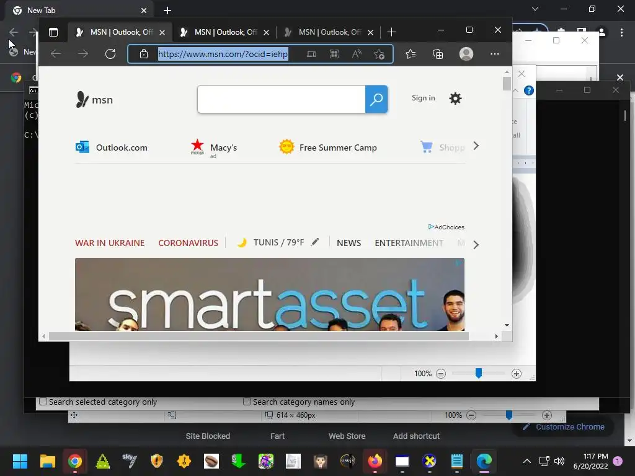Open Site Blocked shortcut in Chrome
Viewport: 635px width, 476px height.
208,436
